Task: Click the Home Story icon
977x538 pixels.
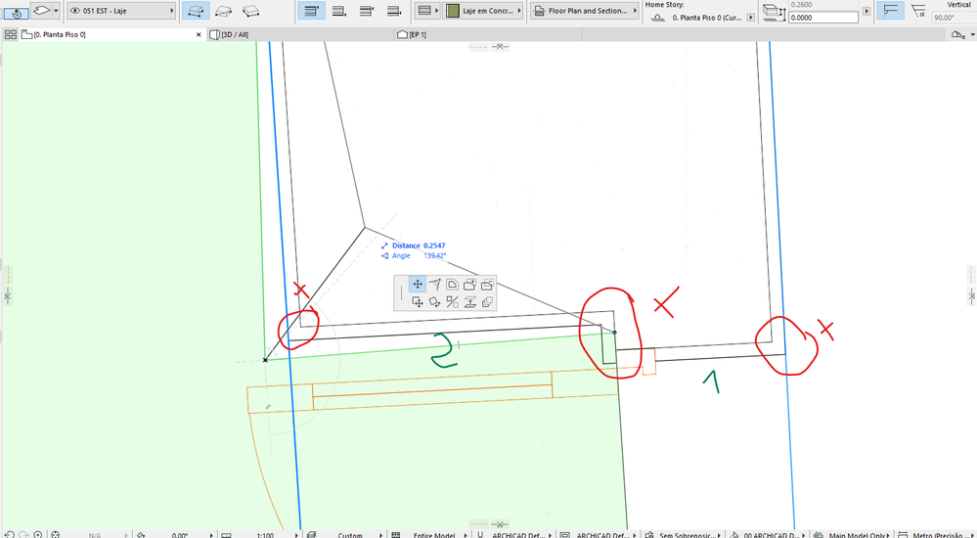Action: (658, 18)
